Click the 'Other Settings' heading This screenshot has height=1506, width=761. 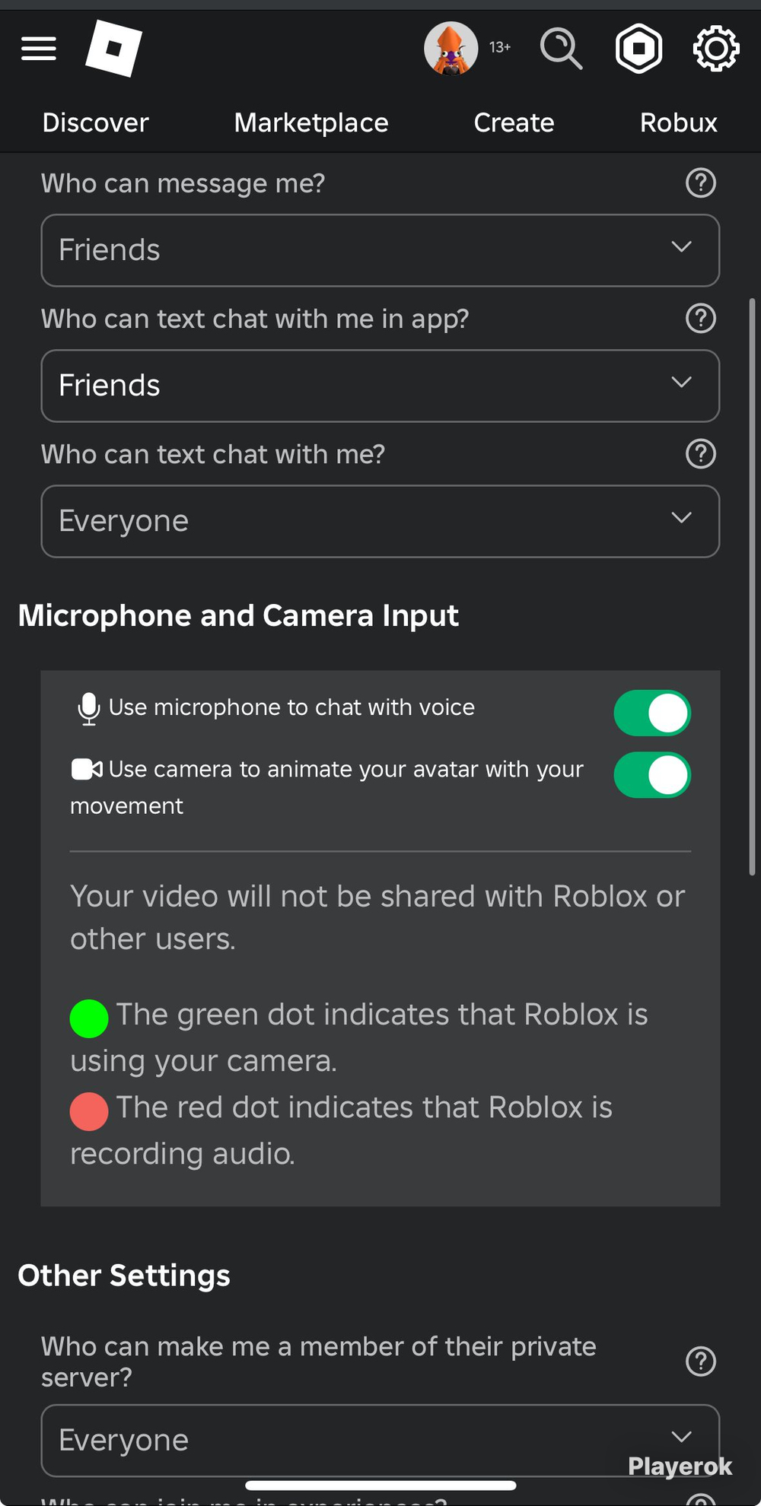tap(124, 1276)
